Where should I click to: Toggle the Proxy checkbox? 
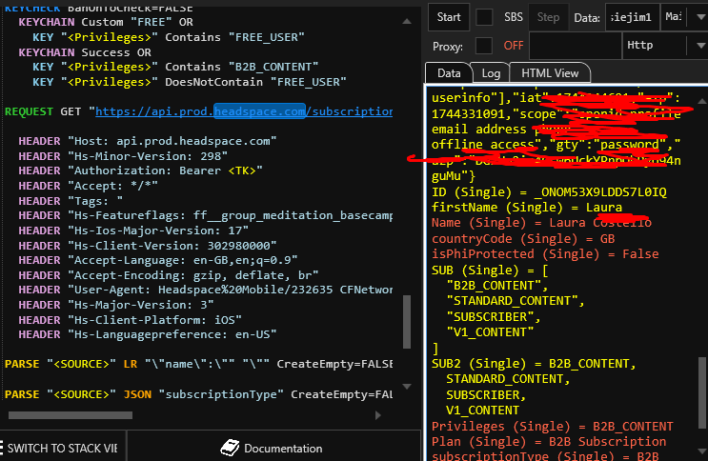[483, 46]
